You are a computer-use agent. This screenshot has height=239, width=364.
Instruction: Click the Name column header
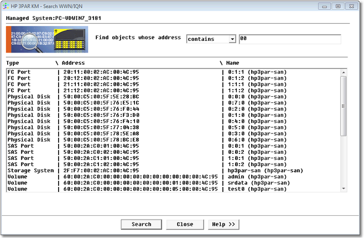pyautogui.click(x=232, y=63)
